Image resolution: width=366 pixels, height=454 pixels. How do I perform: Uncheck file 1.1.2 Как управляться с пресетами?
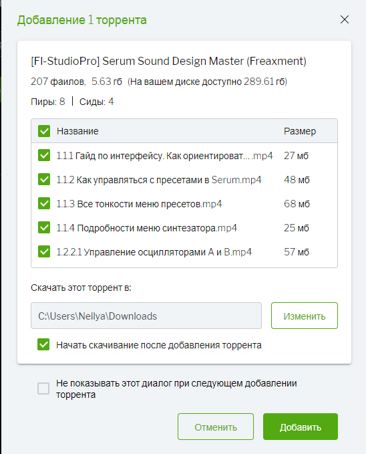point(44,179)
